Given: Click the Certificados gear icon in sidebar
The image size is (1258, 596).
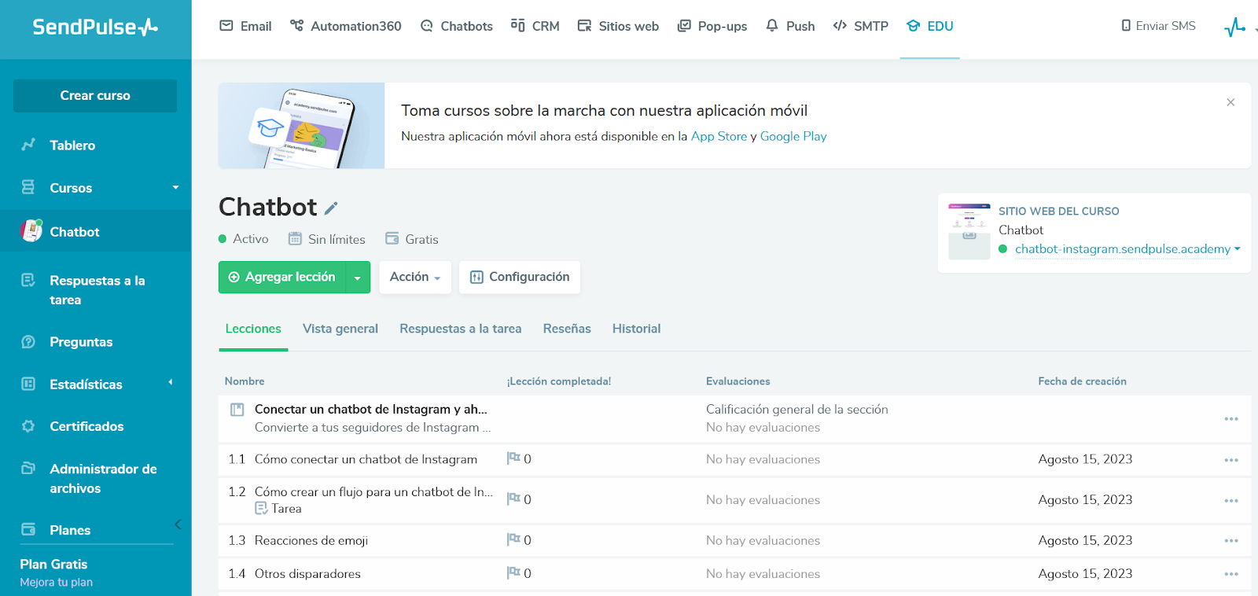Looking at the screenshot, I should pyautogui.click(x=28, y=426).
